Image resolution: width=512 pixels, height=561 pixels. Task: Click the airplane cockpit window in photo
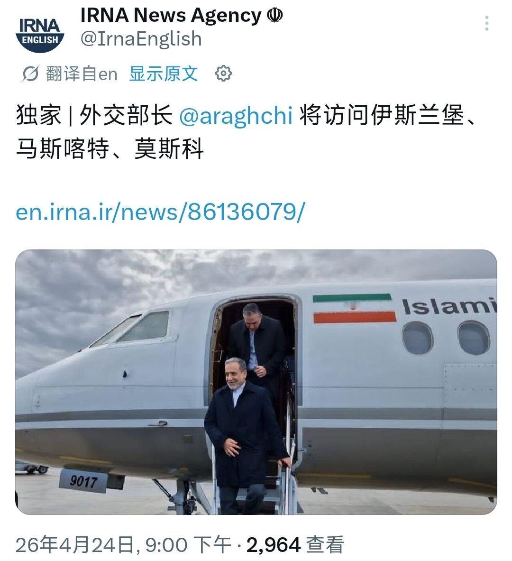(x=143, y=327)
